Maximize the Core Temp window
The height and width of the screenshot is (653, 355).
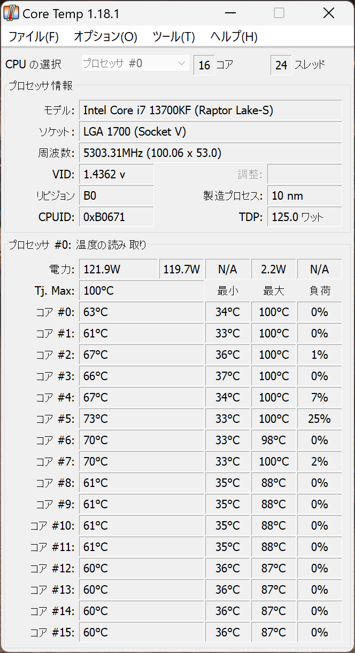point(279,13)
